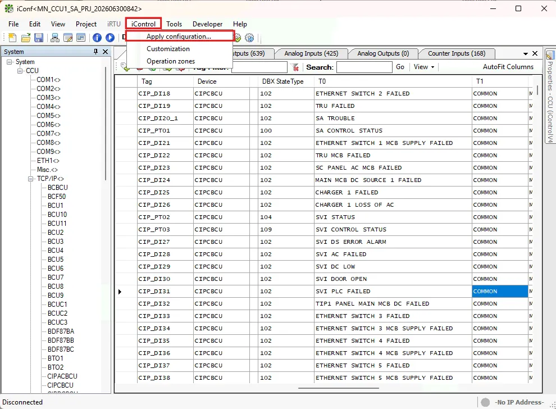Select the ETH1<> tree item
The width and height of the screenshot is (556, 409).
48,161
